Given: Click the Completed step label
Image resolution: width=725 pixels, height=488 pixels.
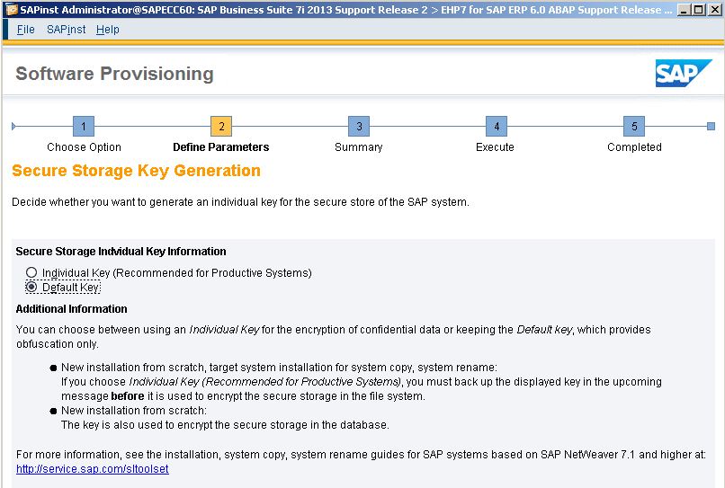Looking at the screenshot, I should pos(634,147).
